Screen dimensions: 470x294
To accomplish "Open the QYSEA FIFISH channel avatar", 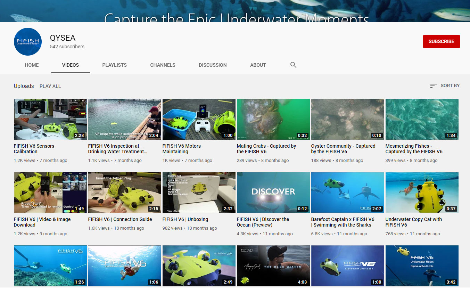I will 28,42.
